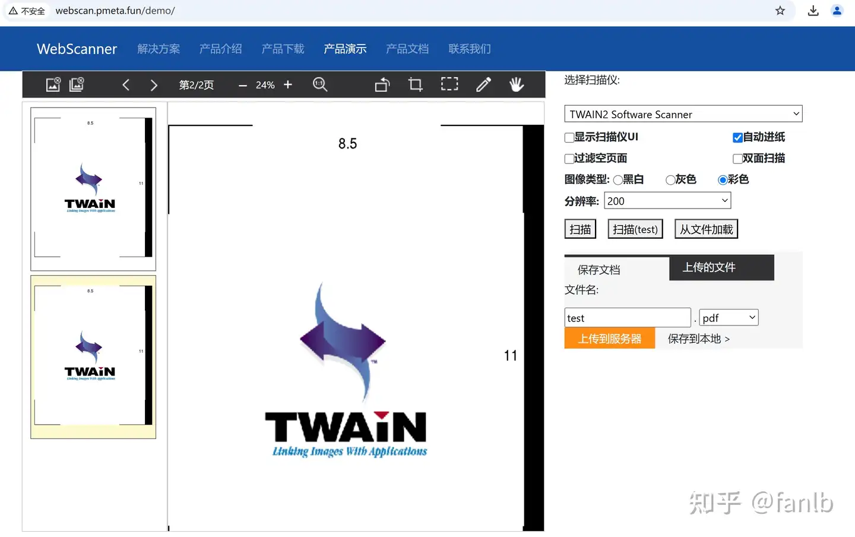
Task: Switch to the 保存文档 tab
Action: 598,269
